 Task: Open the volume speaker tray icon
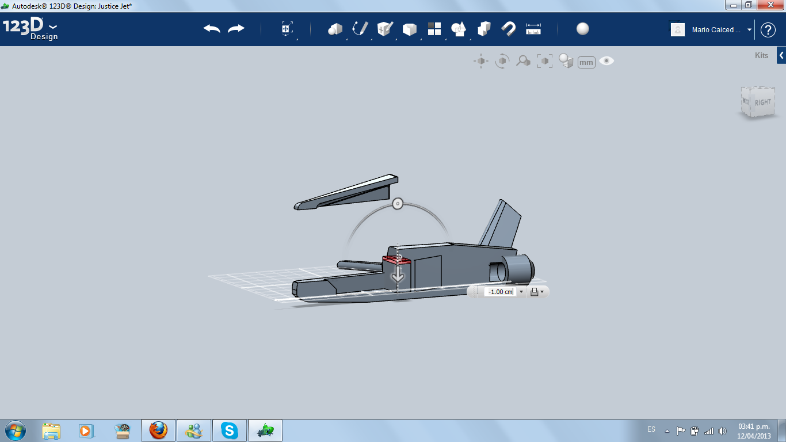coord(723,430)
